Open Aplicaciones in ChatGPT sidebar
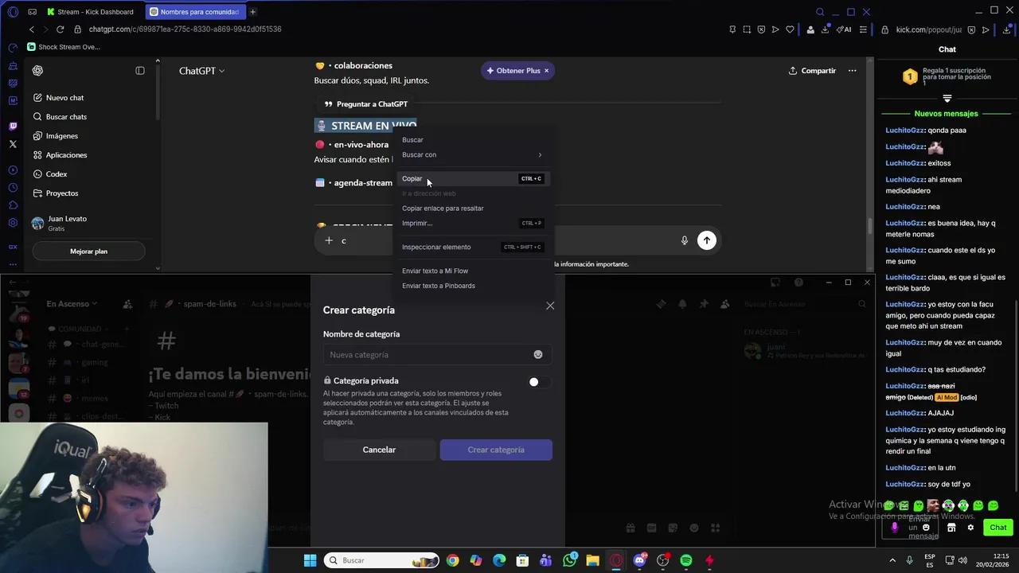1019x573 pixels. coord(66,155)
